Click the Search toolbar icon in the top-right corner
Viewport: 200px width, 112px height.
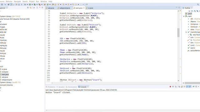coord(198,4)
